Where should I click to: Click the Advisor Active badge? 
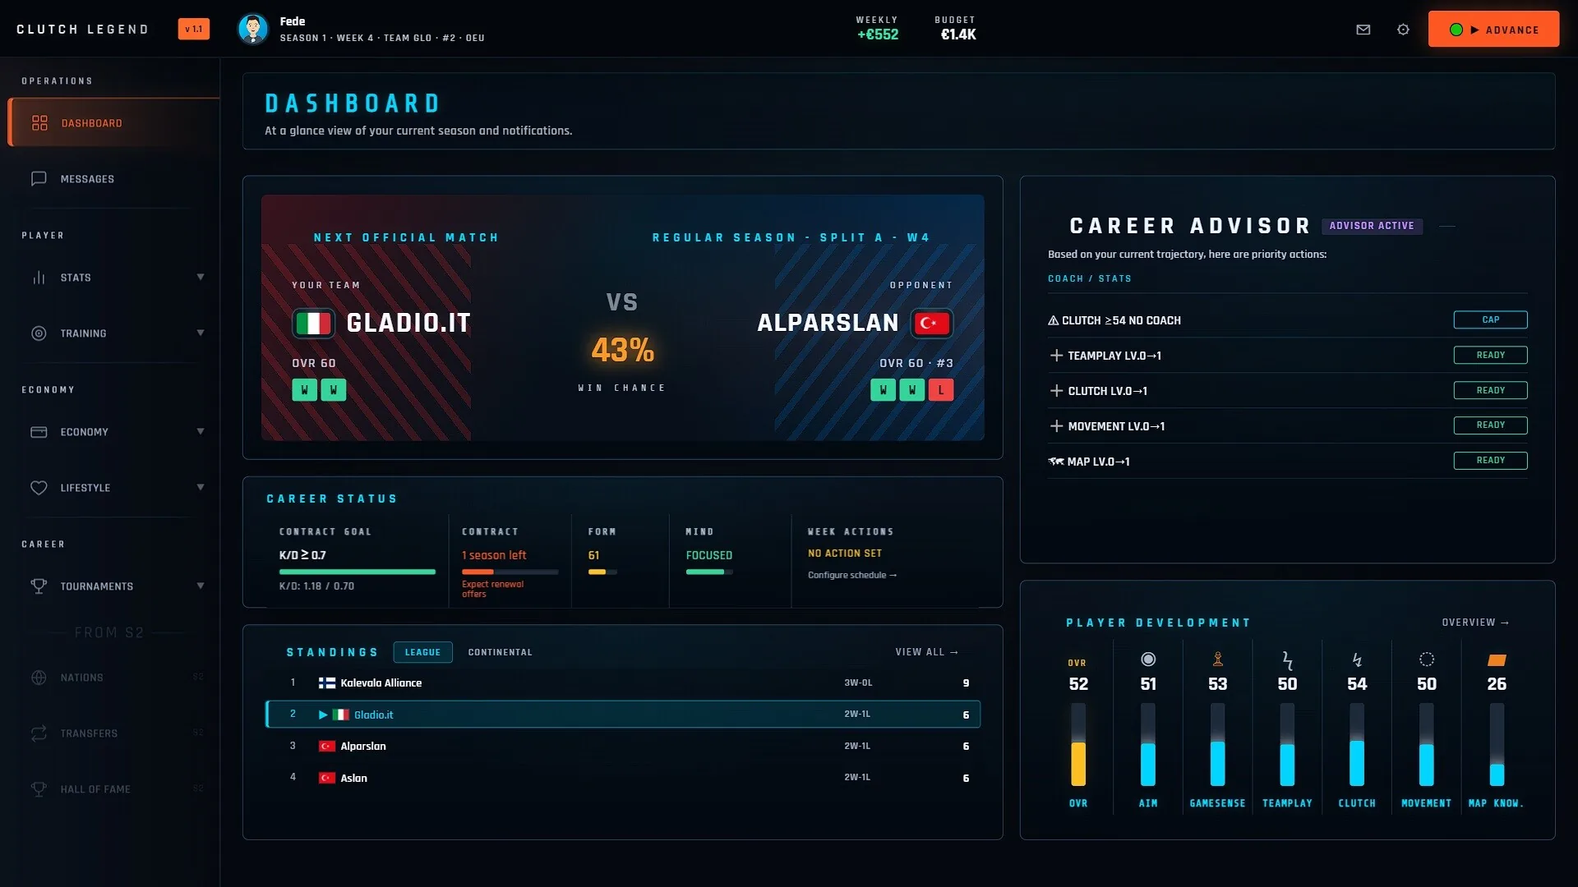pos(1372,226)
